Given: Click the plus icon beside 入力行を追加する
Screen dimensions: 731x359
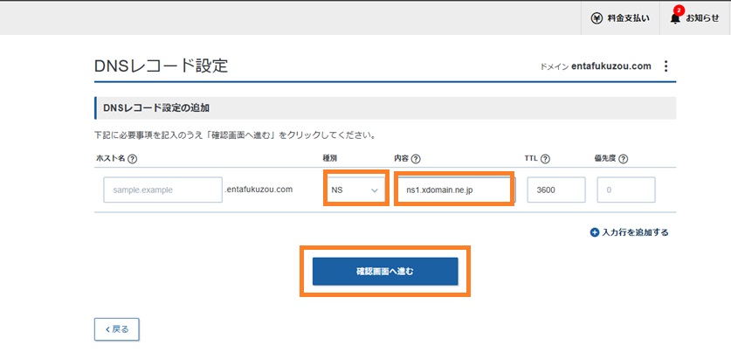Looking at the screenshot, I should 595,232.
